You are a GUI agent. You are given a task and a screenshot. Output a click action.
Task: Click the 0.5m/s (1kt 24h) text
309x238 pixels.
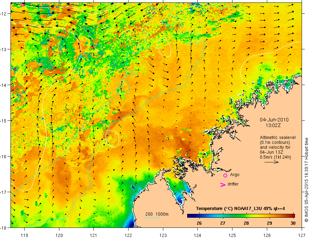(x=275, y=157)
